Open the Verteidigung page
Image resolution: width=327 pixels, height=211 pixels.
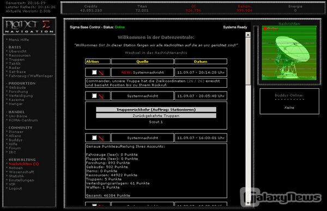click(21, 95)
